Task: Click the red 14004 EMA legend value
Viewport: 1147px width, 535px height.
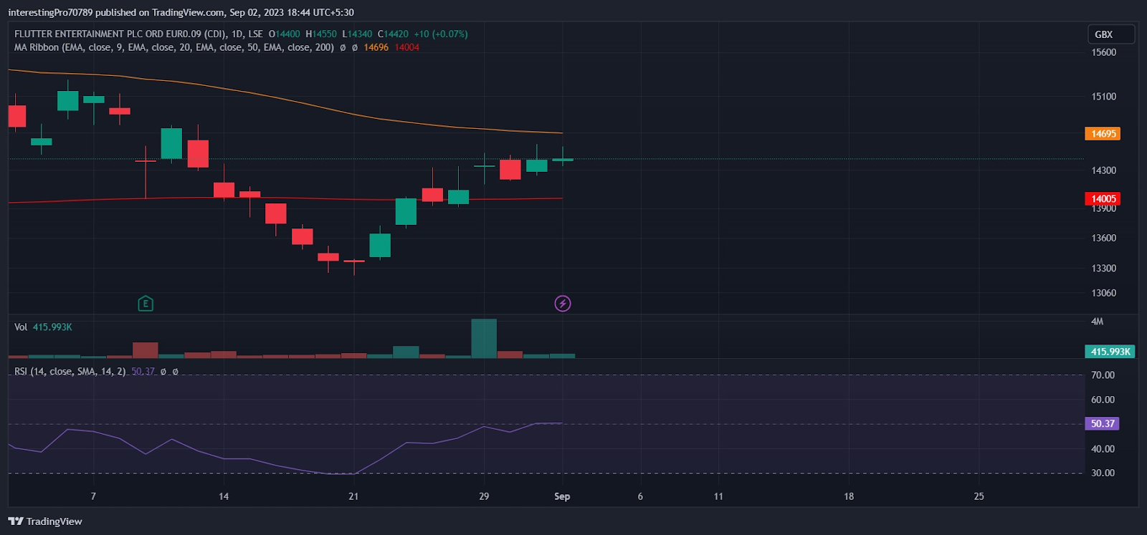Action: pyautogui.click(x=407, y=47)
